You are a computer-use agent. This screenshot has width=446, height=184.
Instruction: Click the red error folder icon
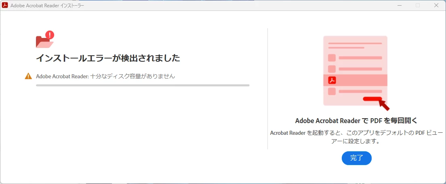45,39
